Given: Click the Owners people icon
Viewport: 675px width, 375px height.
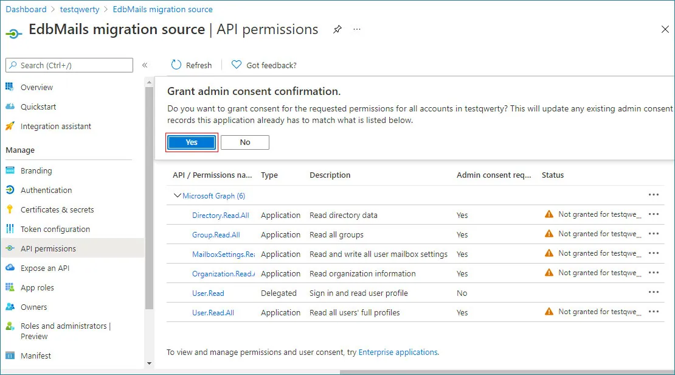Looking at the screenshot, I should 10,306.
